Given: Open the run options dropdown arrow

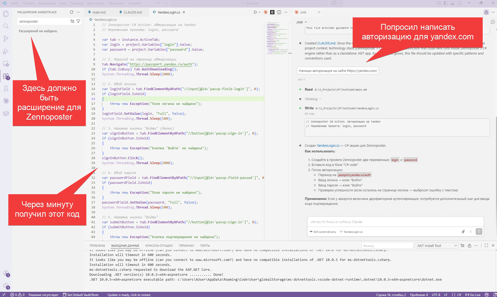Looking at the screenshot, I should tap(260, 12).
